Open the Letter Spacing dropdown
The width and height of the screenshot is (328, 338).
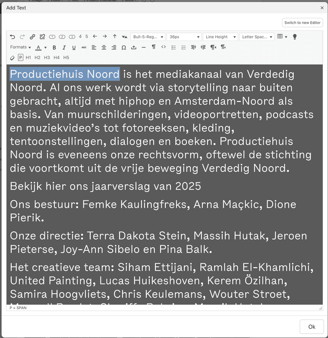pyautogui.click(x=257, y=37)
